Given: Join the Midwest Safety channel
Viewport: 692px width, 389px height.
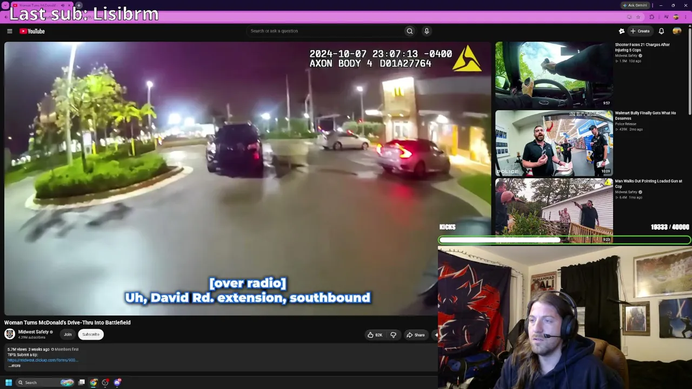Looking at the screenshot, I should pos(68,334).
